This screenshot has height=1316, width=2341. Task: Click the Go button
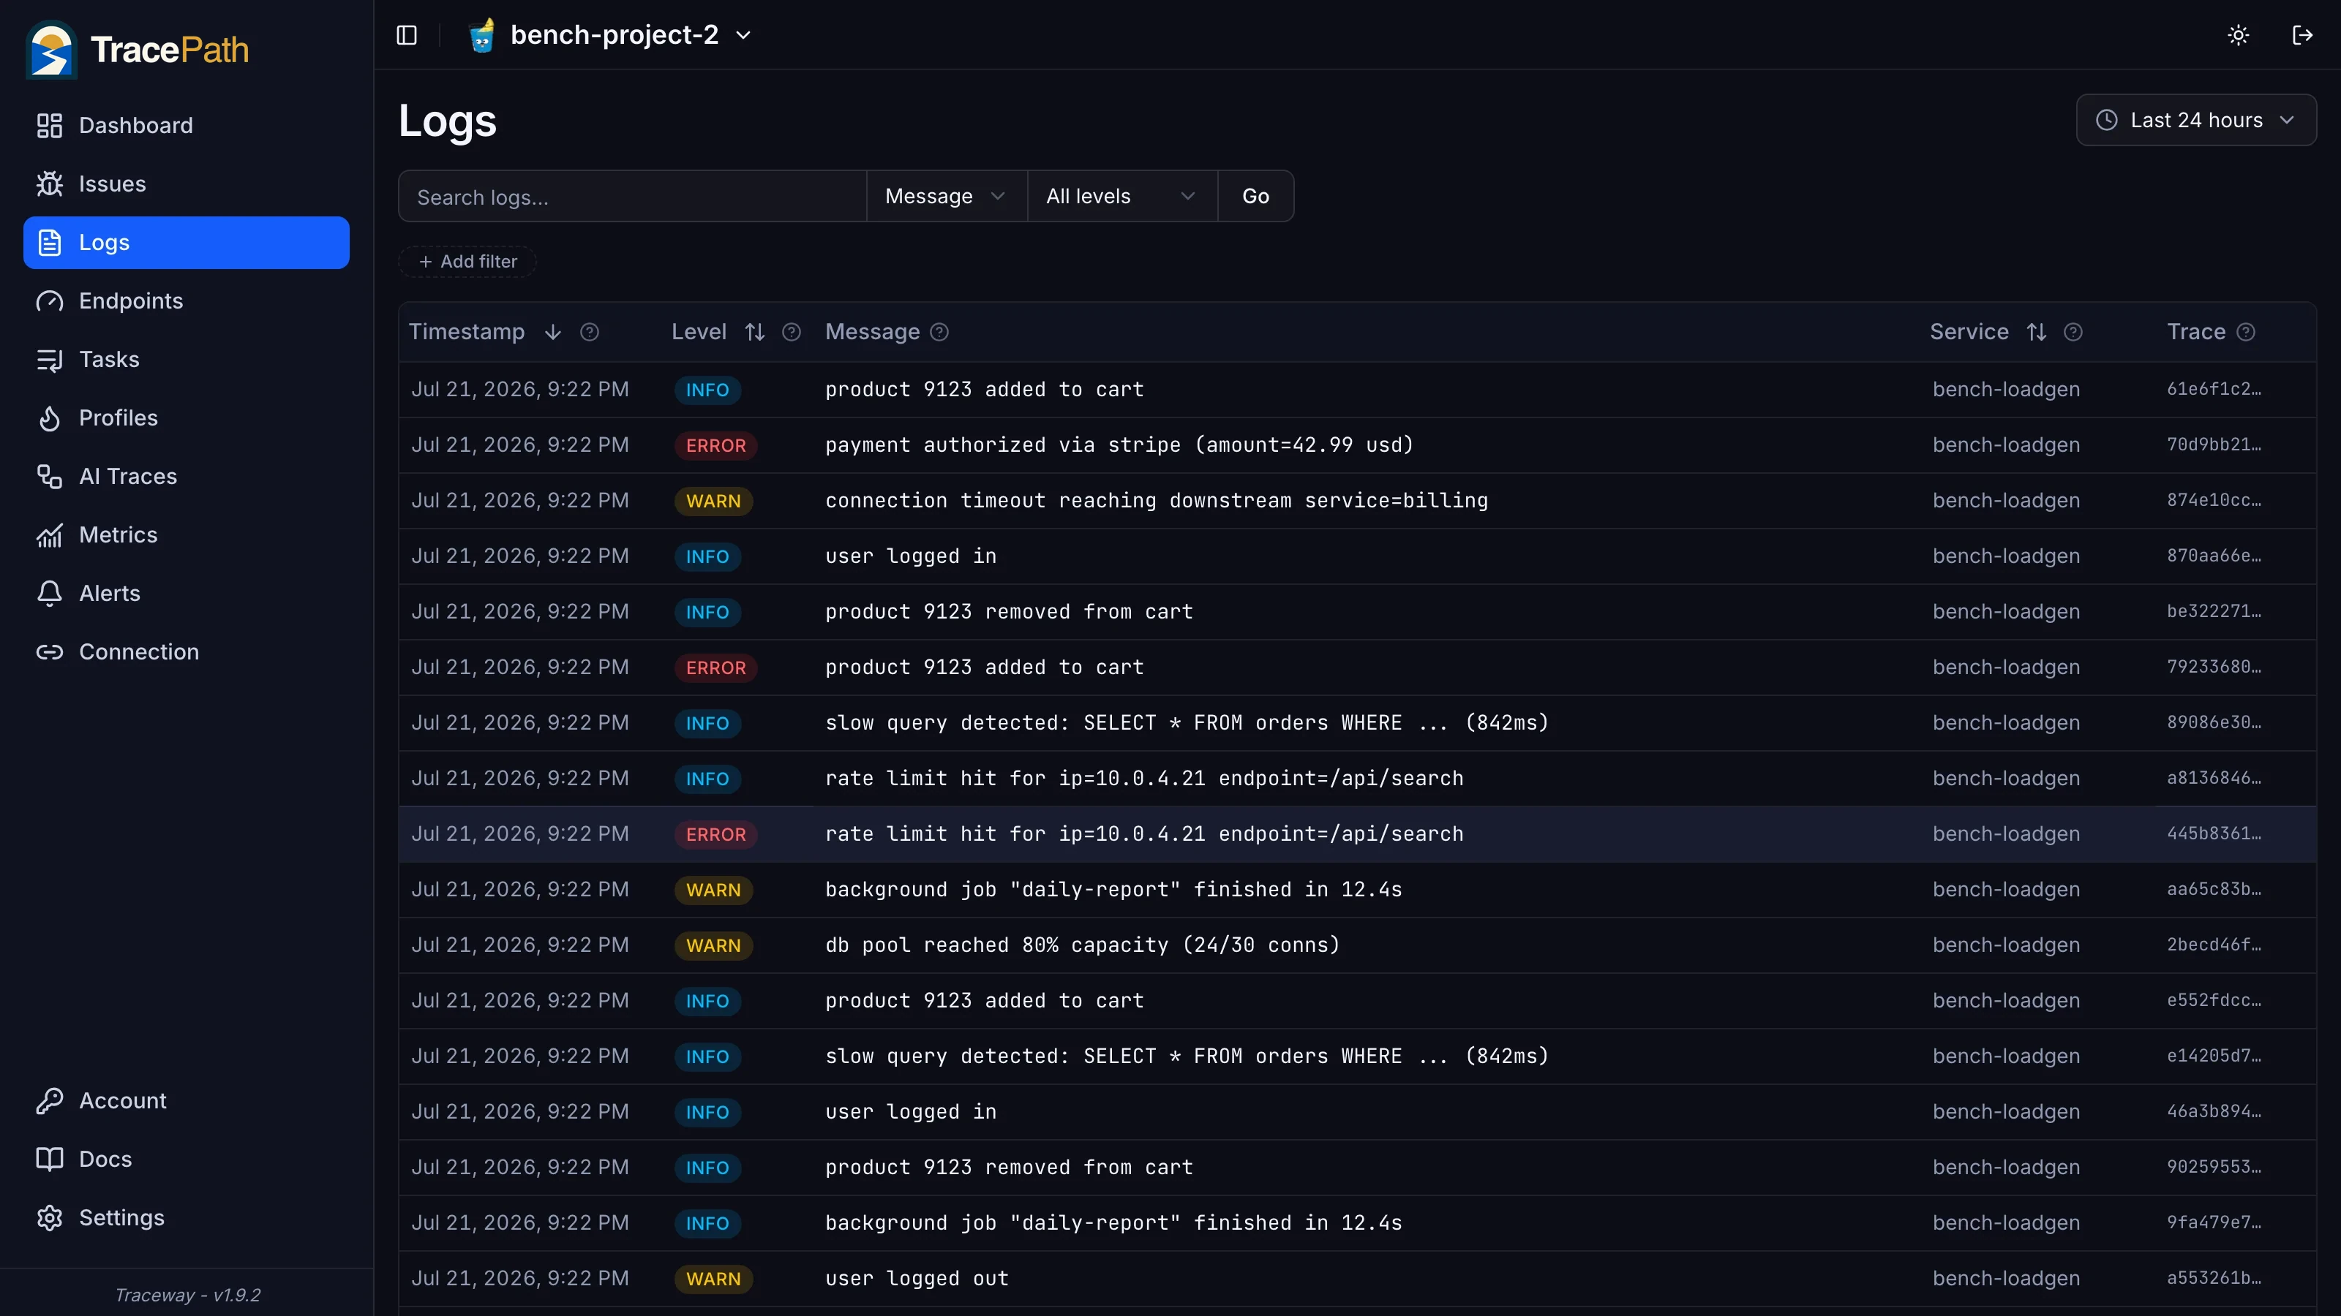point(1255,196)
